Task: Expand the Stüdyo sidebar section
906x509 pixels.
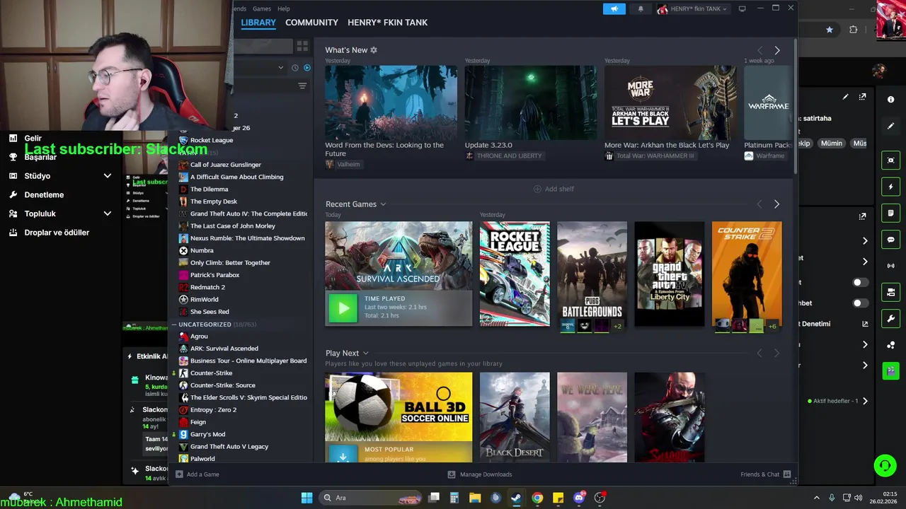Action: (x=108, y=176)
